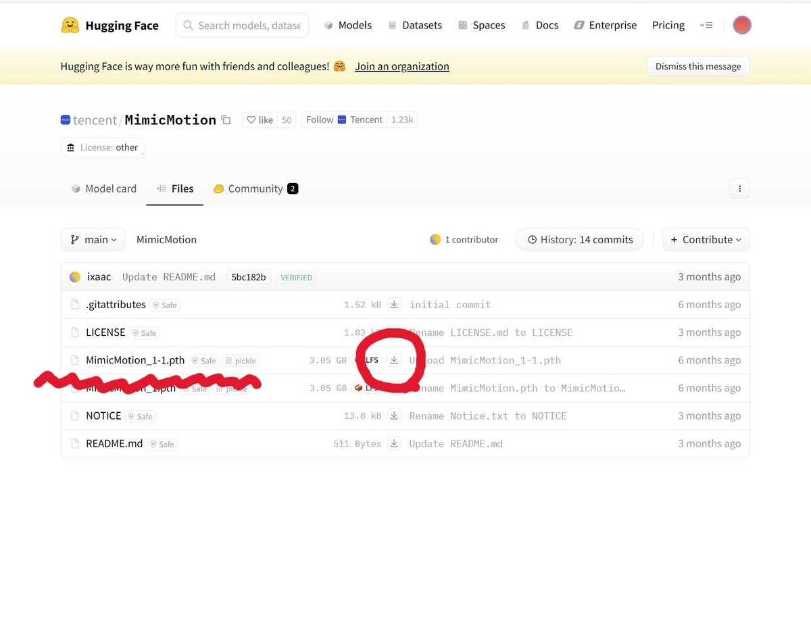Open the Enterprise page
The image size is (811, 625).
click(606, 25)
